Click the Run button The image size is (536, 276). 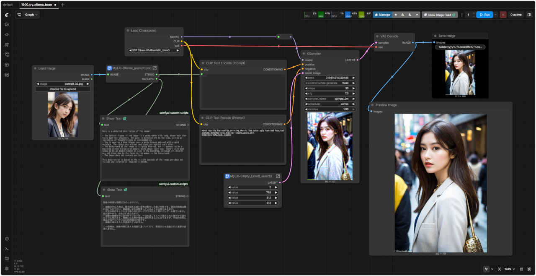point(484,15)
